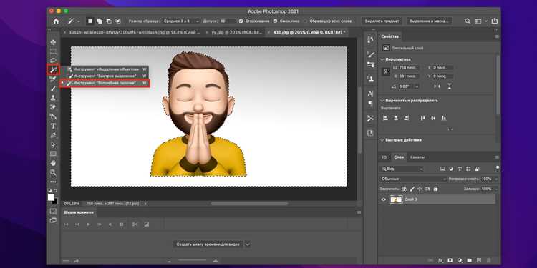This screenshot has width=537, height=268.
Task: Click the Выделение и маска button
Action: pos(429,21)
